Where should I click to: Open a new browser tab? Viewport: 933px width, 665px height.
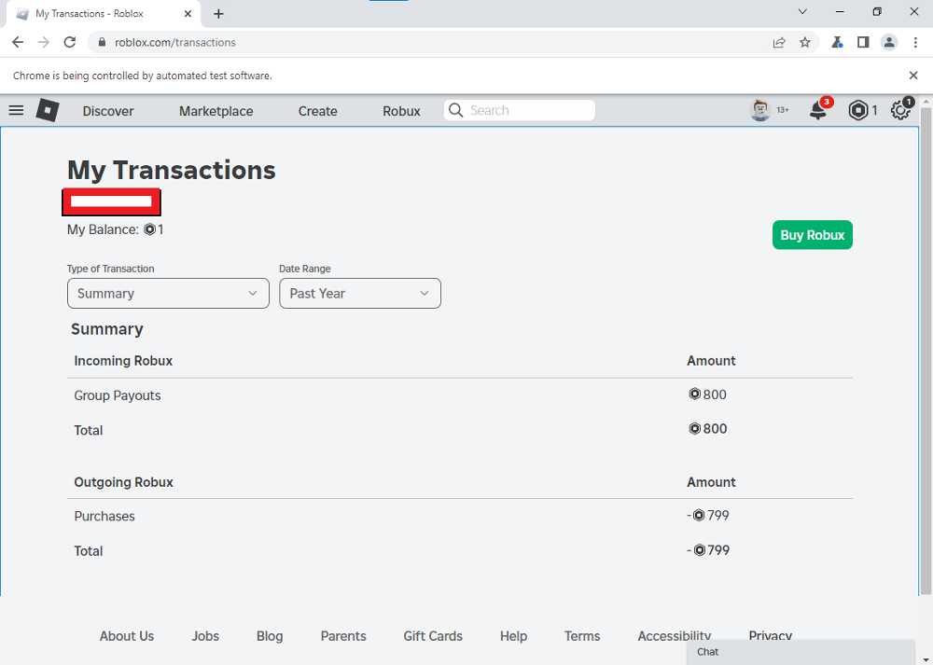(218, 14)
